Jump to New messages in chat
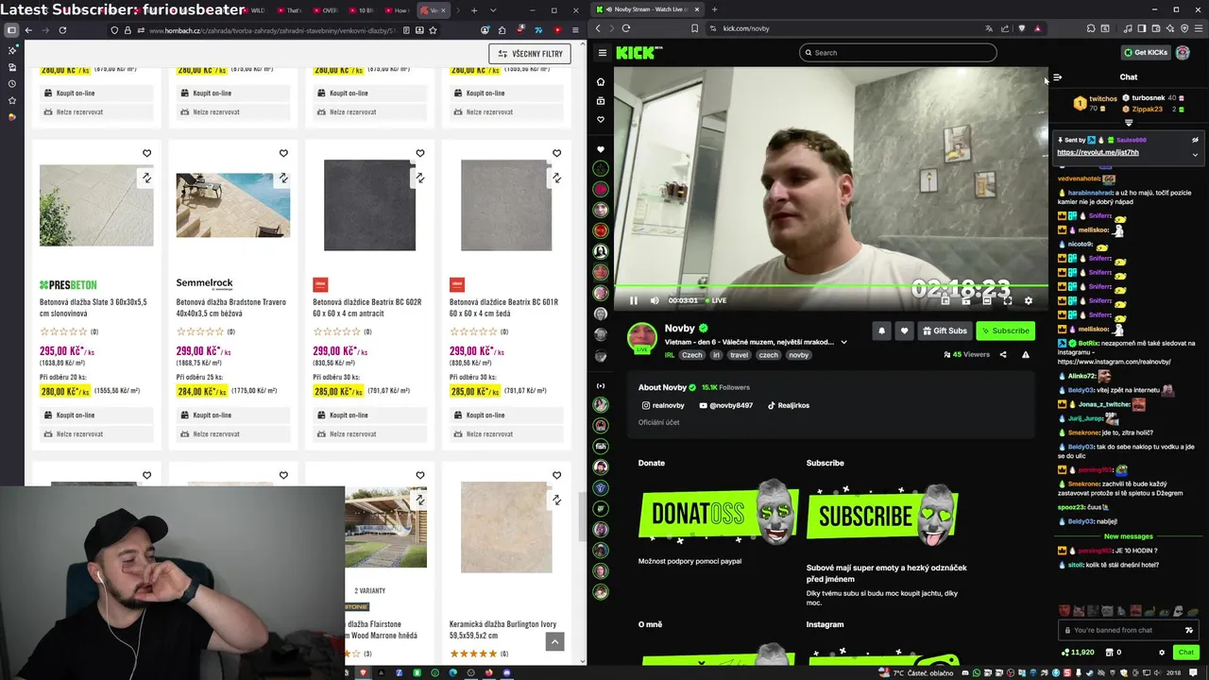Screen dimensions: 1209x680 pyautogui.click(x=1129, y=536)
